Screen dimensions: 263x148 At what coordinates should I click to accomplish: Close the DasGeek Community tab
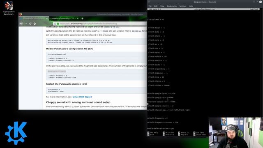pyautogui.click(x=78, y=18)
